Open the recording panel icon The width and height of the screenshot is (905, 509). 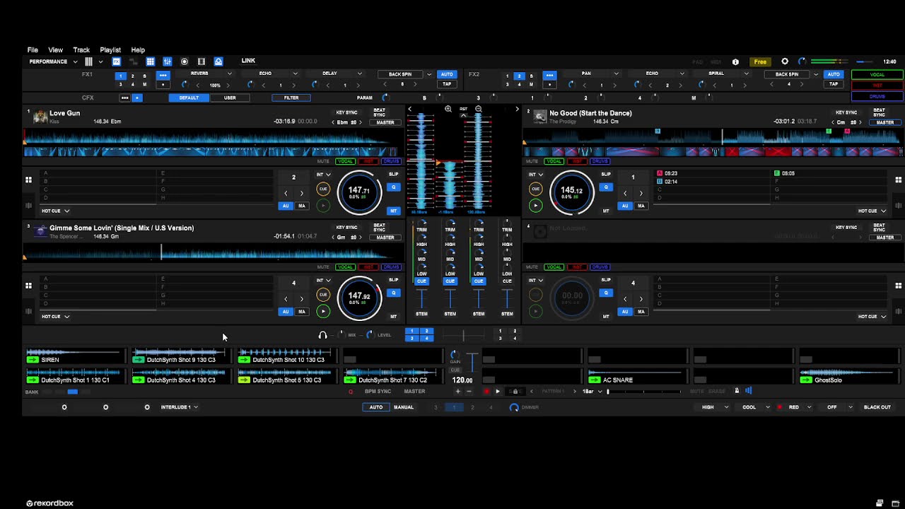[x=185, y=62]
